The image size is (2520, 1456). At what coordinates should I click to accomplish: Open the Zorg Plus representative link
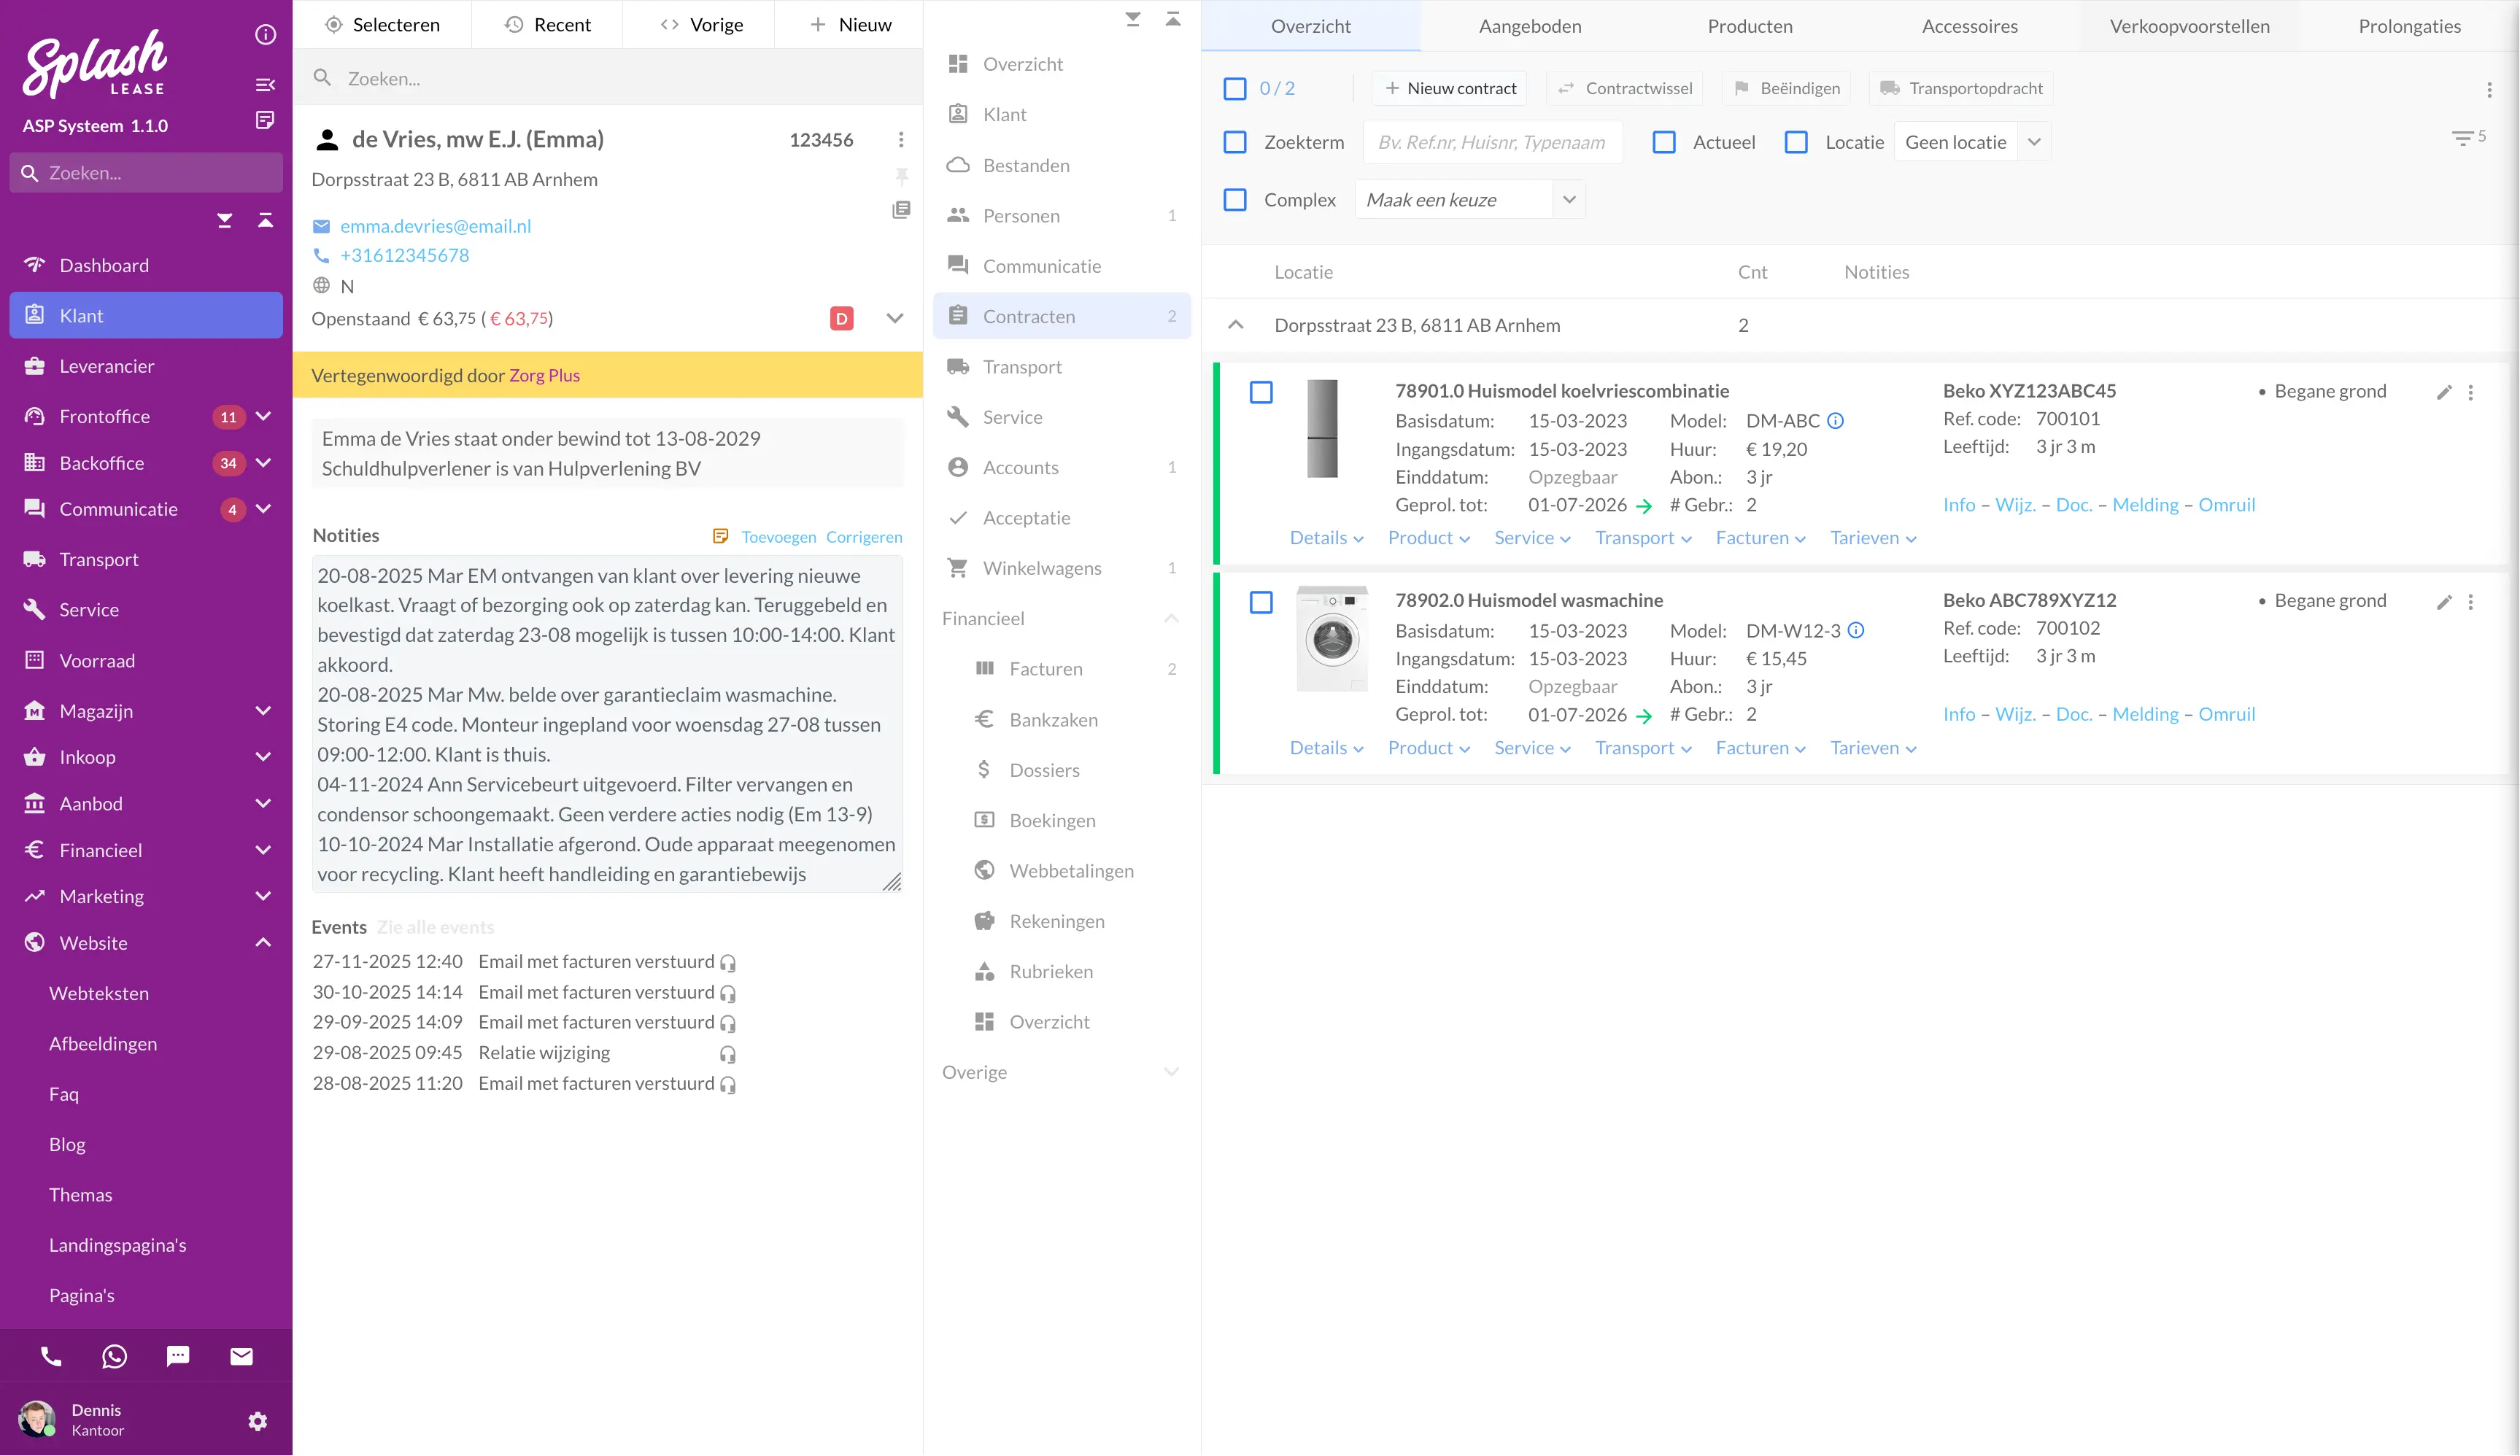(544, 375)
